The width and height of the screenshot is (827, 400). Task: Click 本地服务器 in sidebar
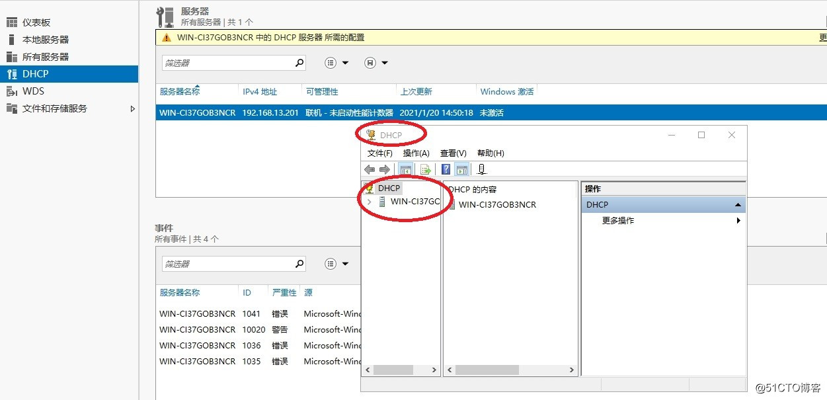(46, 40)
